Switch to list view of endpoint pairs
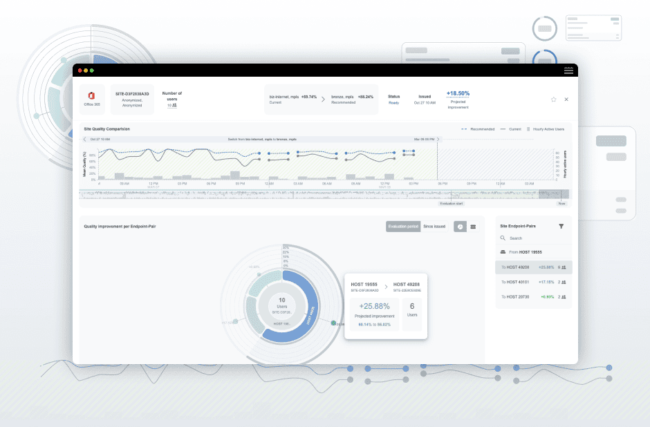Viewport: 650px width, 427px height. (x=473, y=227)
